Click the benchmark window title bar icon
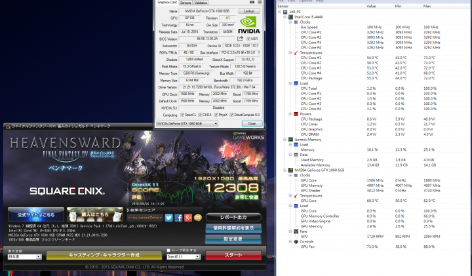The image size is (472, 276). (9, 127)
